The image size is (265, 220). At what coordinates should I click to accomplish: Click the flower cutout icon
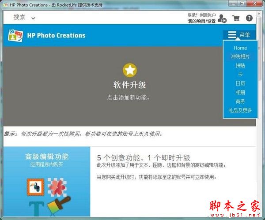click(57, 187)
